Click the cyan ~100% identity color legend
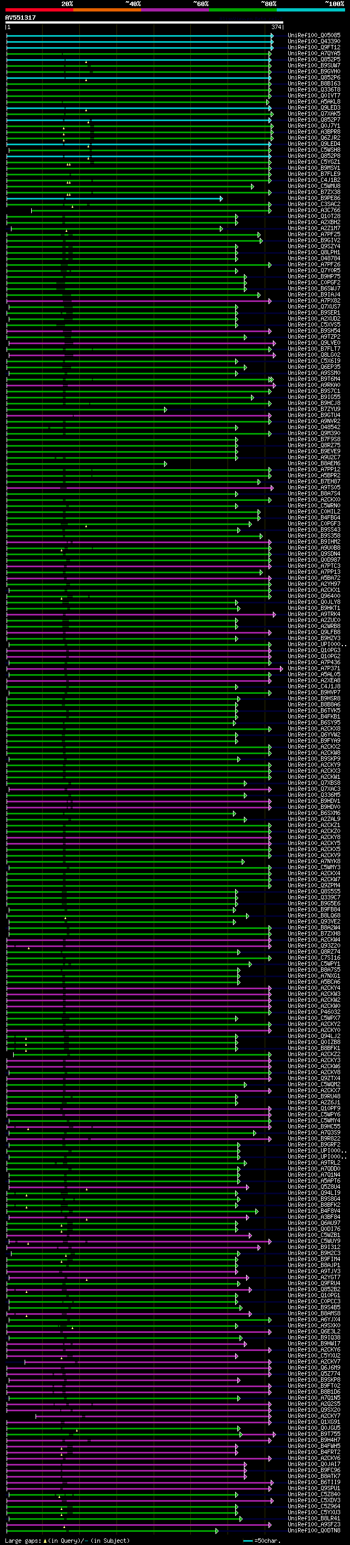350x1545 pixels. click(311, 10)
